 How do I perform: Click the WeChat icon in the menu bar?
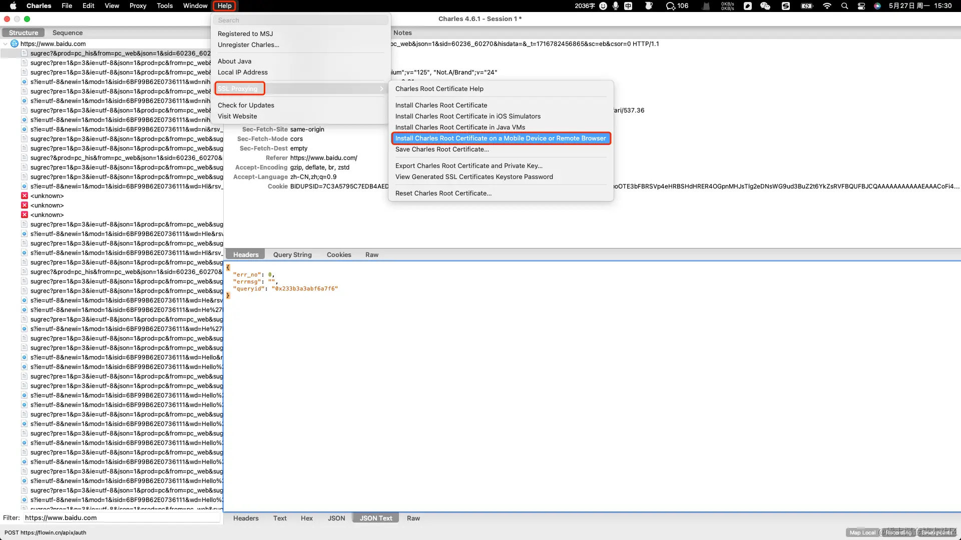point(765,6)
